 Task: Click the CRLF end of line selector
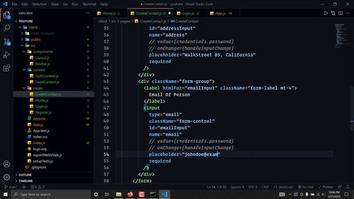tap(265, 187)
